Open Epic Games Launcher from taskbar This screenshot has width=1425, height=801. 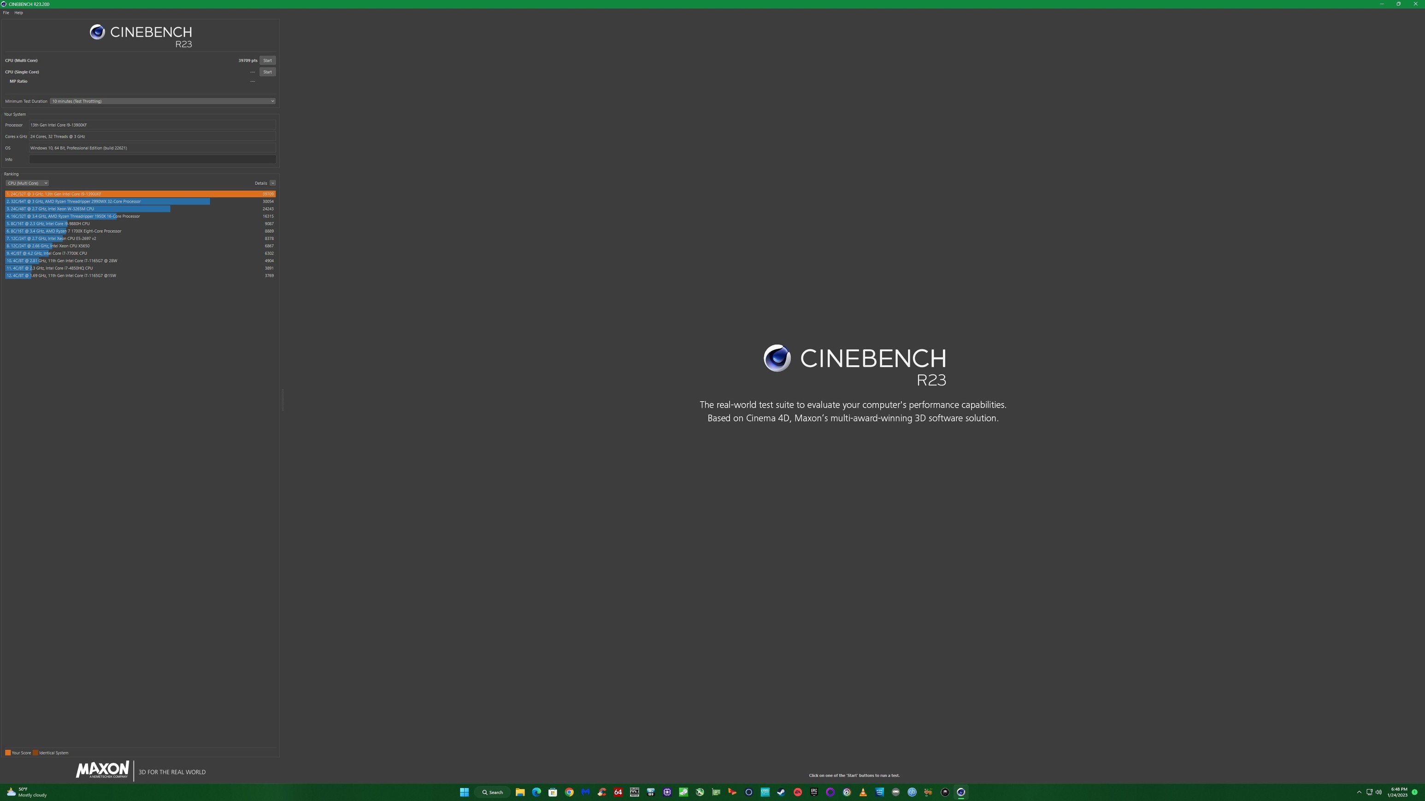pos(814,792)
